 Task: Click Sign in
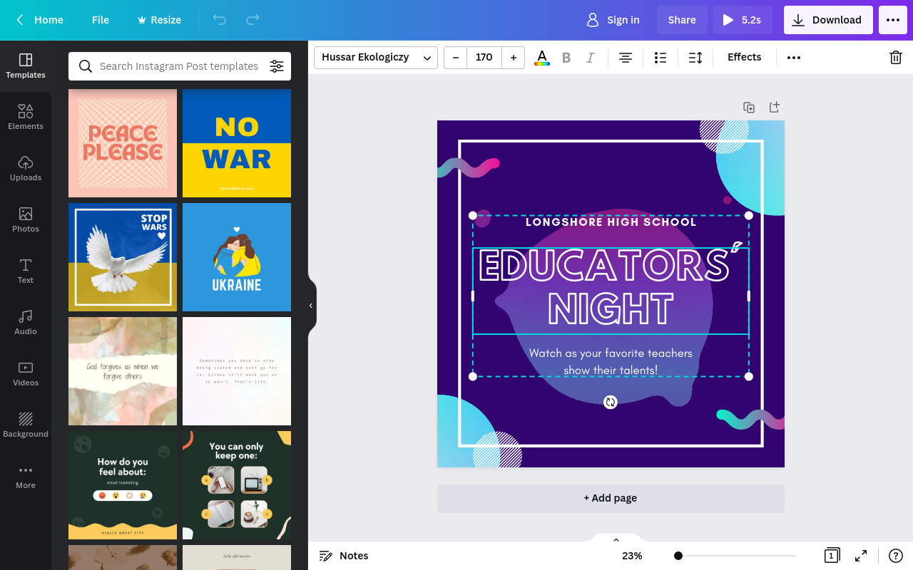613,20
